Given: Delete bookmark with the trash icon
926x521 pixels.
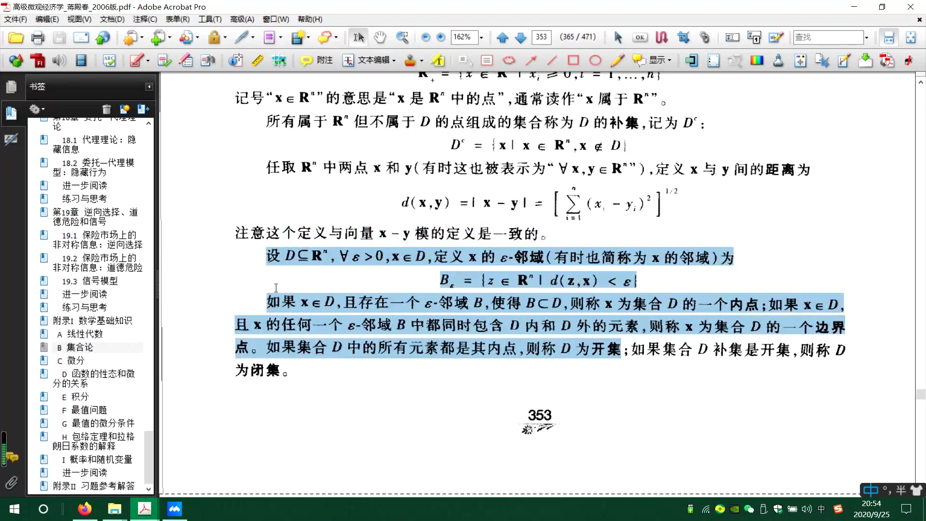Looking at the screenshot, I should pyautogui.click(x=107, y=109).
